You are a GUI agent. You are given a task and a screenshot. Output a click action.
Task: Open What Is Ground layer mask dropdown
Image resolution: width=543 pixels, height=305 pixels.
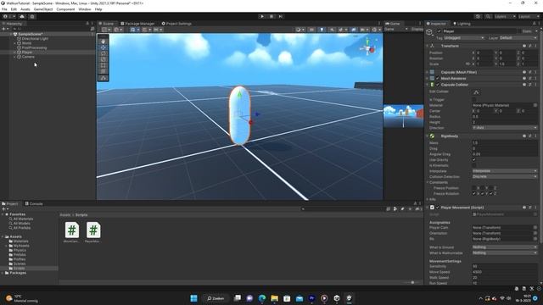coord(505,247)
